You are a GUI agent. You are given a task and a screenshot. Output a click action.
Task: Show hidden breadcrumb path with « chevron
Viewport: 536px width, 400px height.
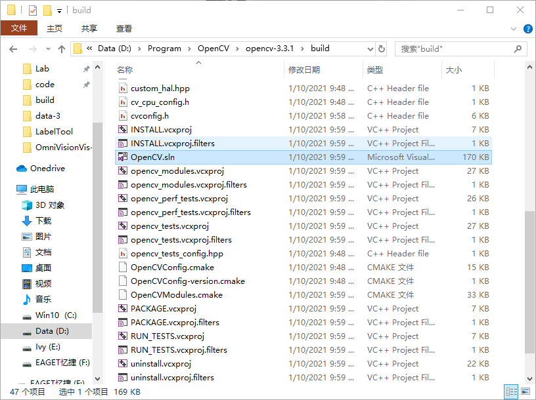tap(89, 49)
